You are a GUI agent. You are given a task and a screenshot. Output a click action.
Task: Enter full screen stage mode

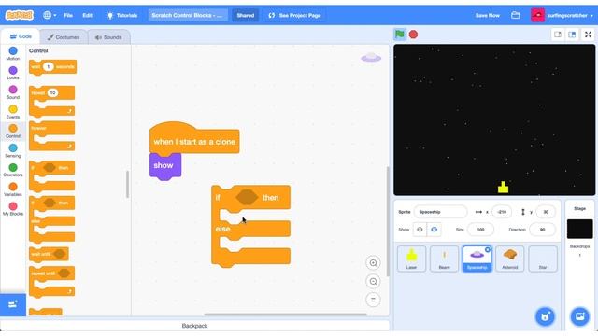coord(588,35)
